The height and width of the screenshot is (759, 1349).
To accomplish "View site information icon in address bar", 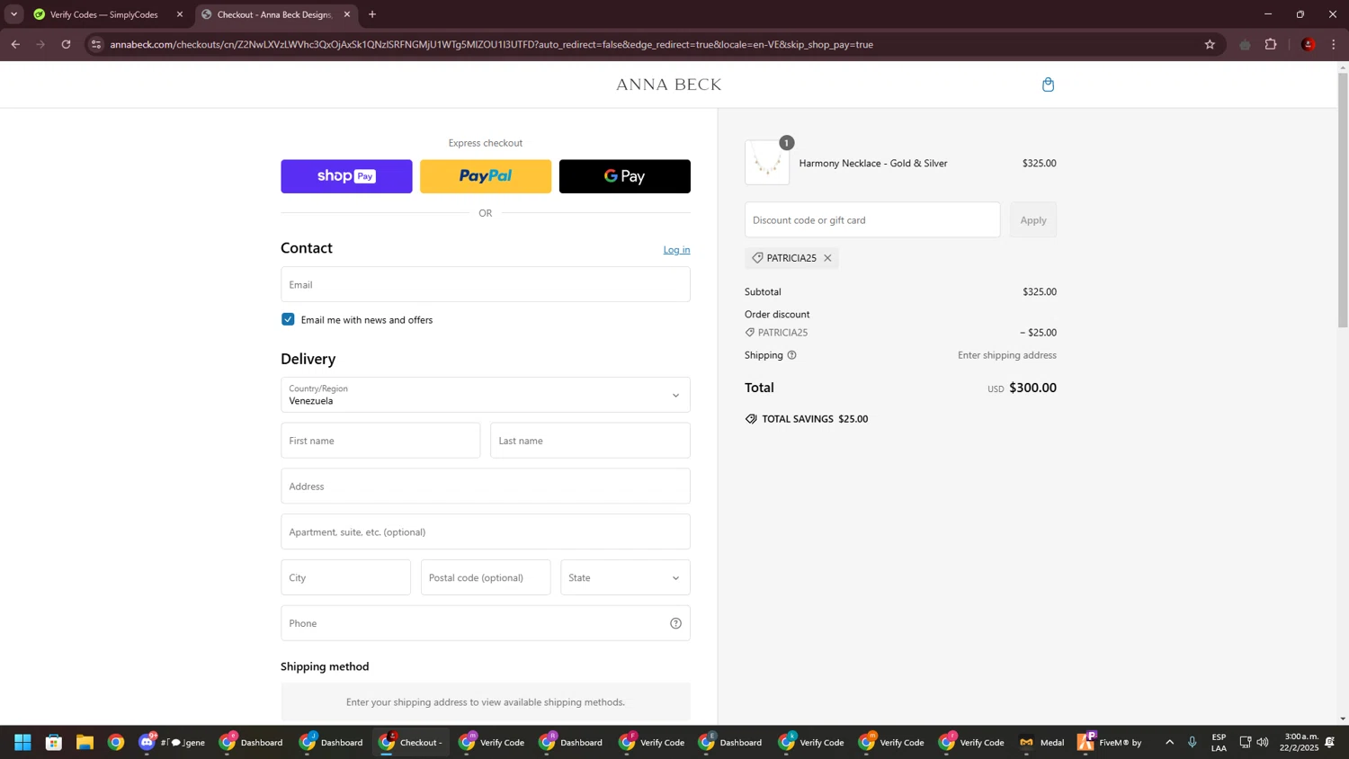I will (96, 44).
